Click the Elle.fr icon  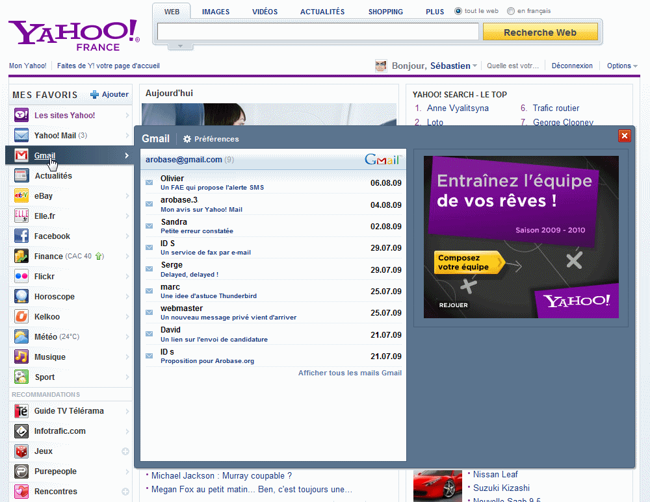[21, 216]
